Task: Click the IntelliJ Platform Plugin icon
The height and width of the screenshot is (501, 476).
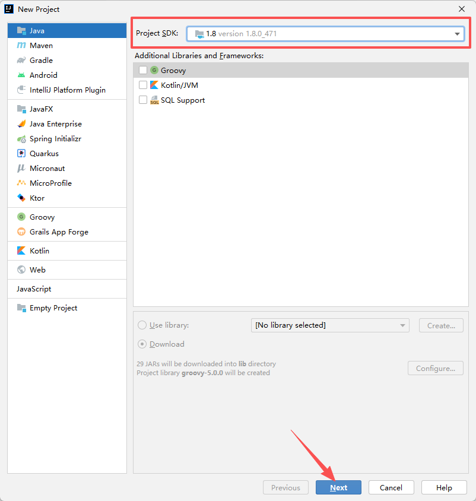Action: (x=21, y=90)
